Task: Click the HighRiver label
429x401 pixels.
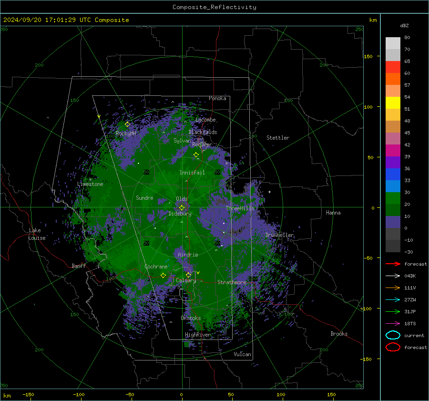Action: pyautogui.click(x=198, y=335)
